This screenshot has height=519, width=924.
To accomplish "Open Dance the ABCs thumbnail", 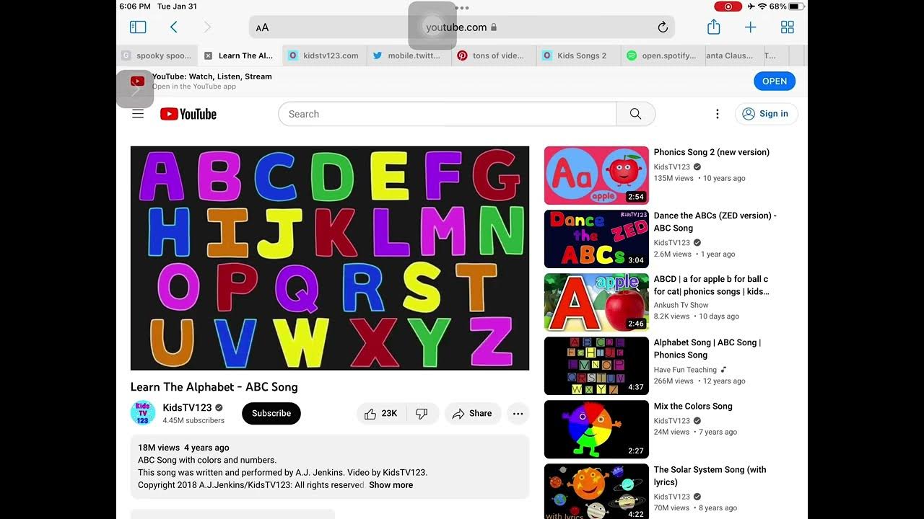I will pos(596,239).
